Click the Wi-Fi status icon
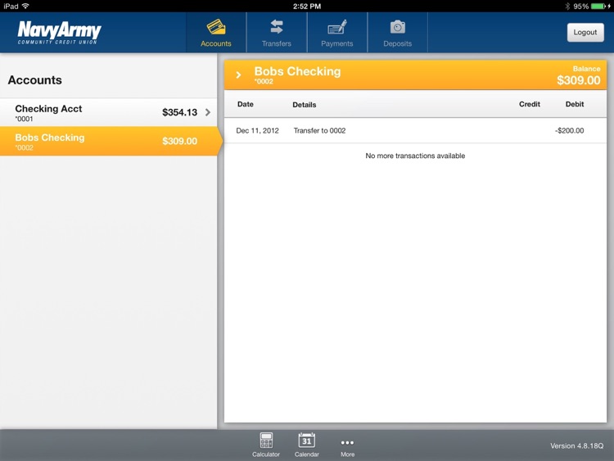614x461 pixels. pyautogui.click(x=25, y=6)
